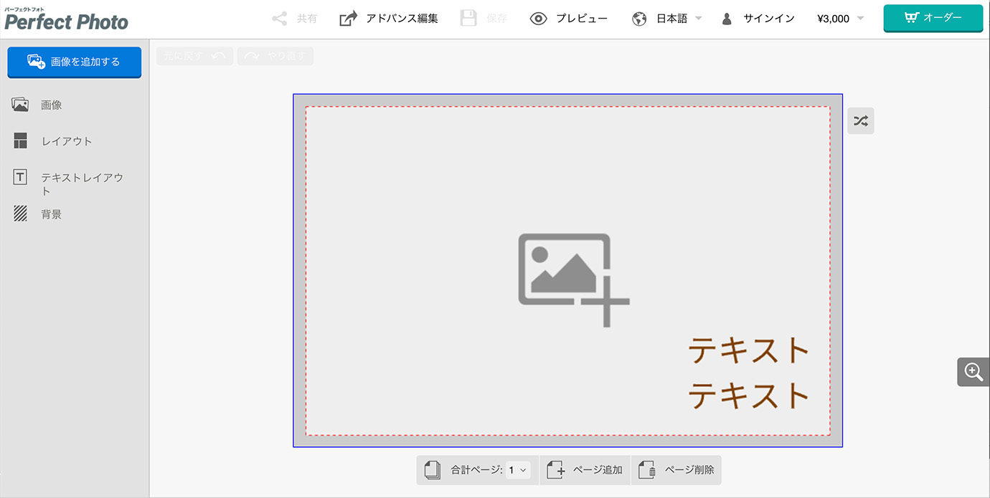
Task: Click the shuffle layout icon beside the canvas
Action: click(x=860, y=120)
